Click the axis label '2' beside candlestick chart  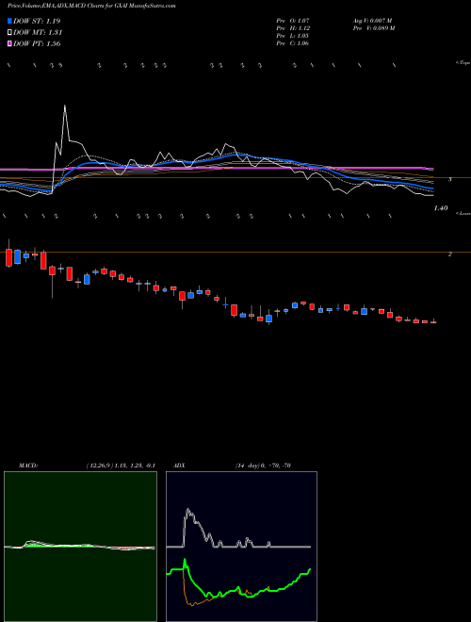coord(449,254)
